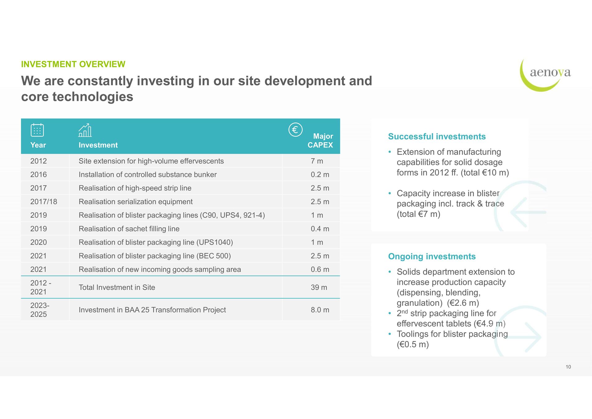Click the 'Investment' column header
Screen dimensions: 592x419
coord(98,145)
